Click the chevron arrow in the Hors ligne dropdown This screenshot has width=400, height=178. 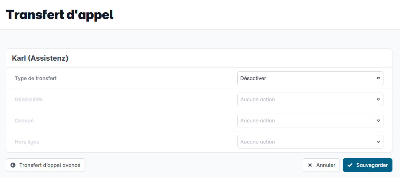(x=378, y=142)
